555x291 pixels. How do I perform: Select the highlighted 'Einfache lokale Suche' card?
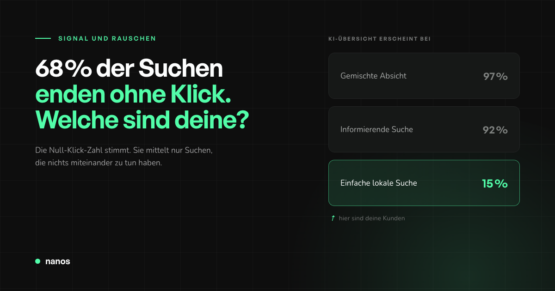tap(424, 183)
